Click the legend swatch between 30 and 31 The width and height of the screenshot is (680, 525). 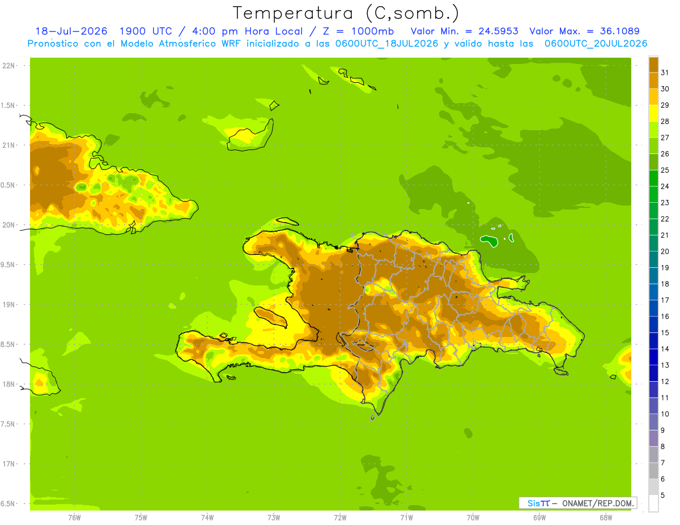coord(654,80)
